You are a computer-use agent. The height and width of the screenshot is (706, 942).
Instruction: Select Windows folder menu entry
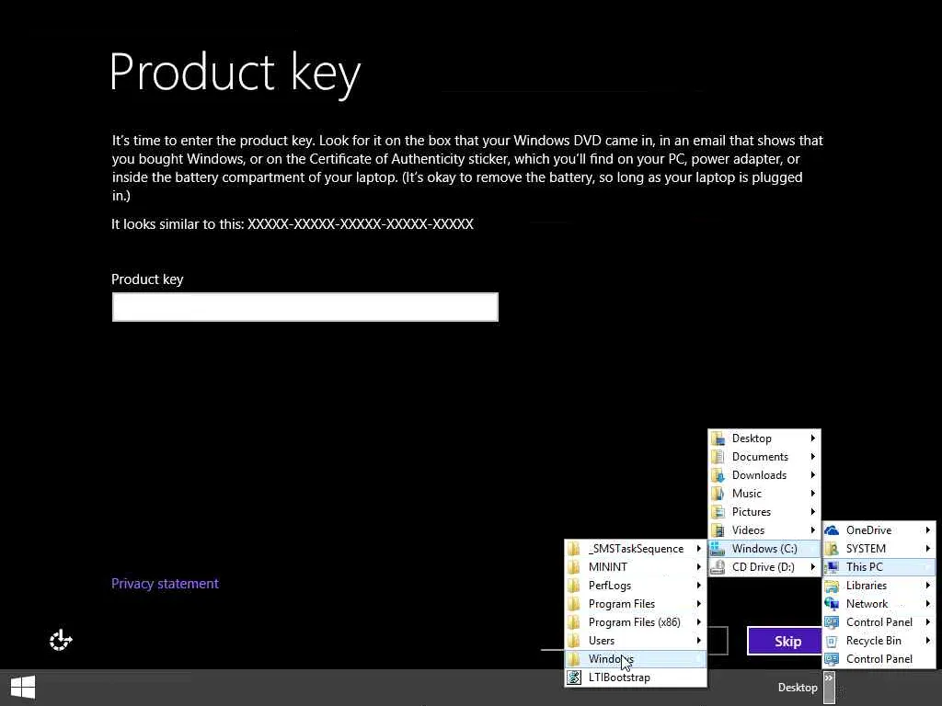636,659
